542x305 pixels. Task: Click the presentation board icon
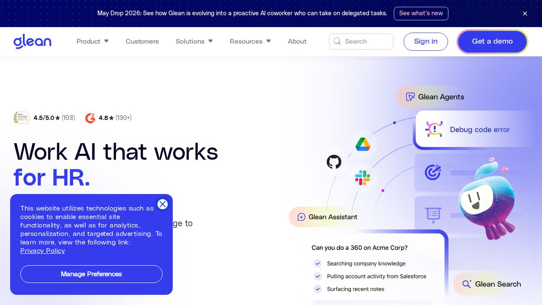click(433, 215)
